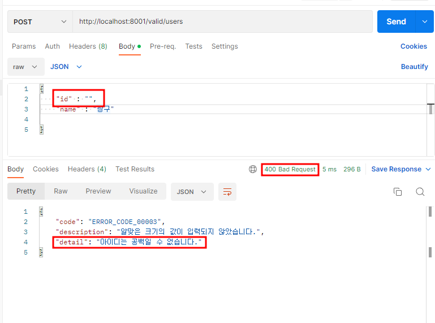435x323 pixels.
Task: Select the Visualize view
Action: coord(144,191)
